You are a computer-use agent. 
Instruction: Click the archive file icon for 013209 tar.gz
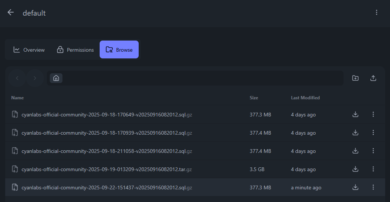click(x=14, y=169)
